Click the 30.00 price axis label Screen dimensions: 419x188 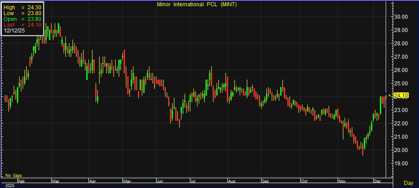[402, 17]
